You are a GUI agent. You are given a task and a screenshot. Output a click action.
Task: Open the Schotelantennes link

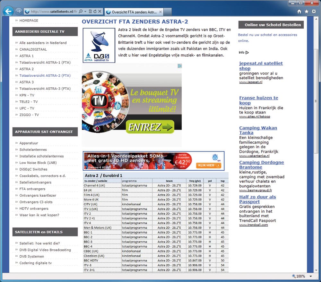(33, 150)
